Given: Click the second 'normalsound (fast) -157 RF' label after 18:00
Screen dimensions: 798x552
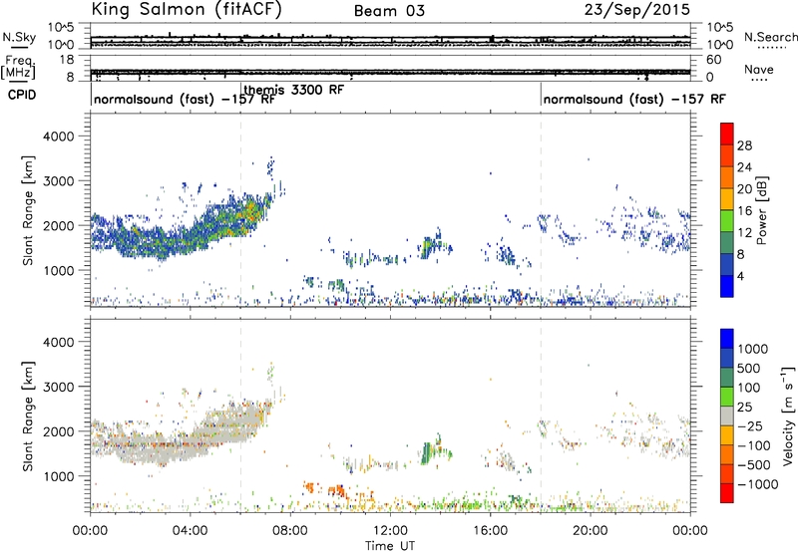Looking at the screenshot, I should pos(634,99).
